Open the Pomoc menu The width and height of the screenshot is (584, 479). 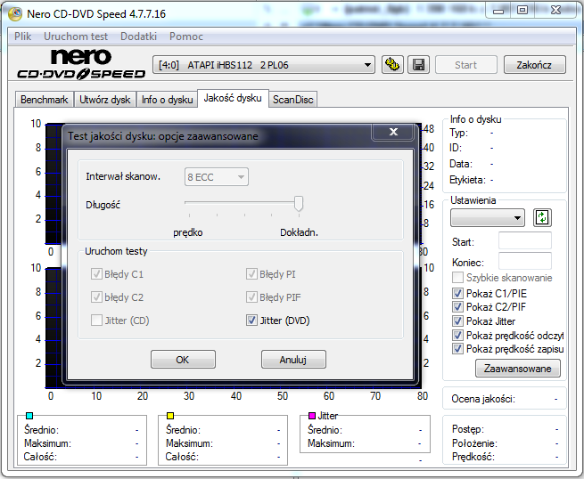[186, 37]
